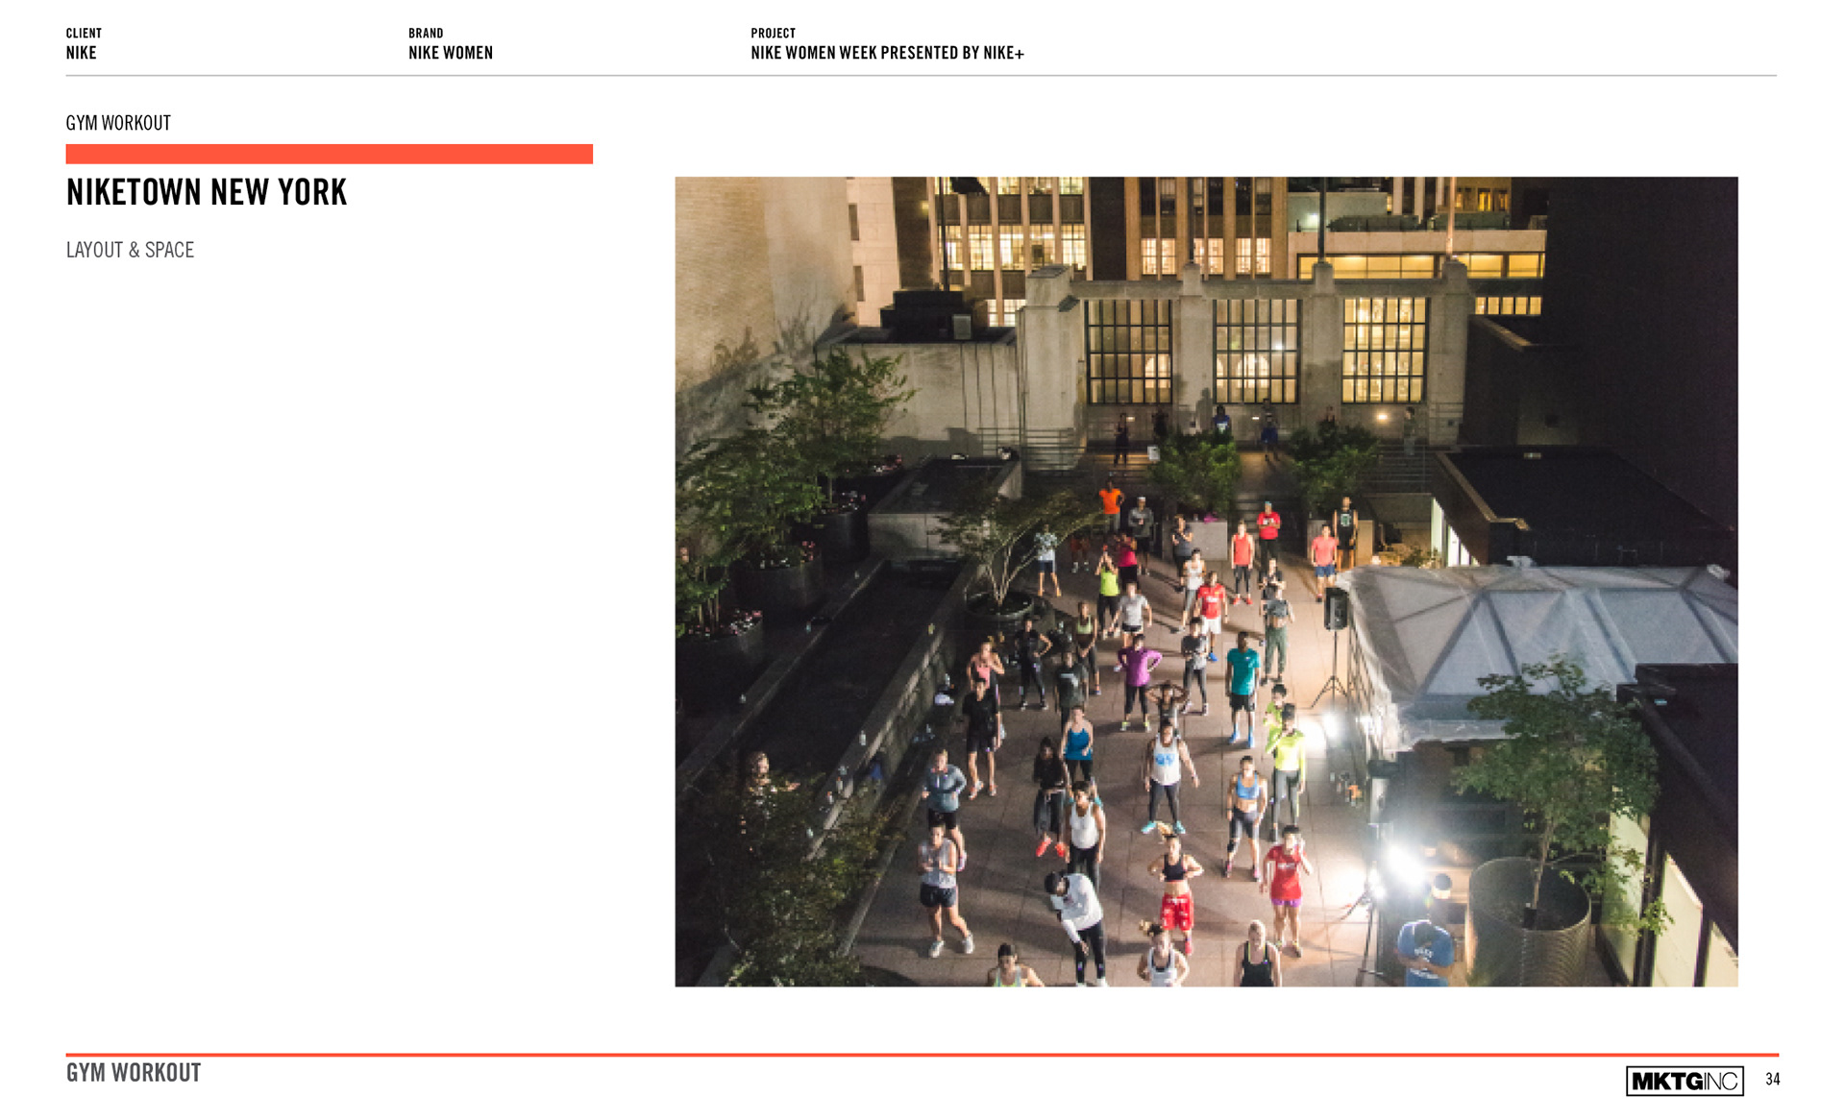Click the page number 34
Image resolution: width=1845 pixels, height=1120 pixels.
pyautogui.click(x=1772, y=1080)
